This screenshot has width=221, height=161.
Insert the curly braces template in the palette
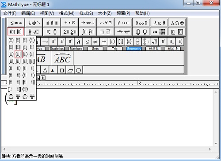pos(25,40)
